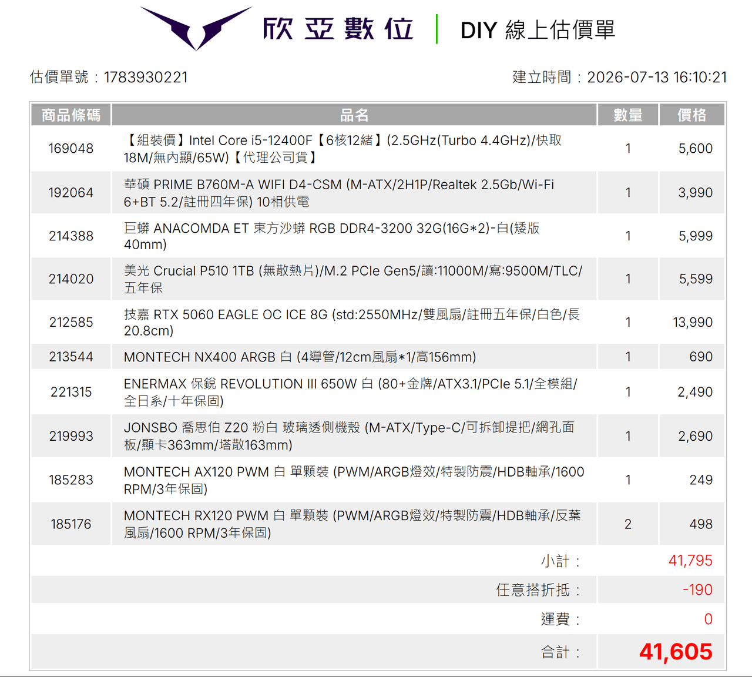This screenshot has width=752, height=677.
Task: Select product code 213544
Action: tap(71, 357)
